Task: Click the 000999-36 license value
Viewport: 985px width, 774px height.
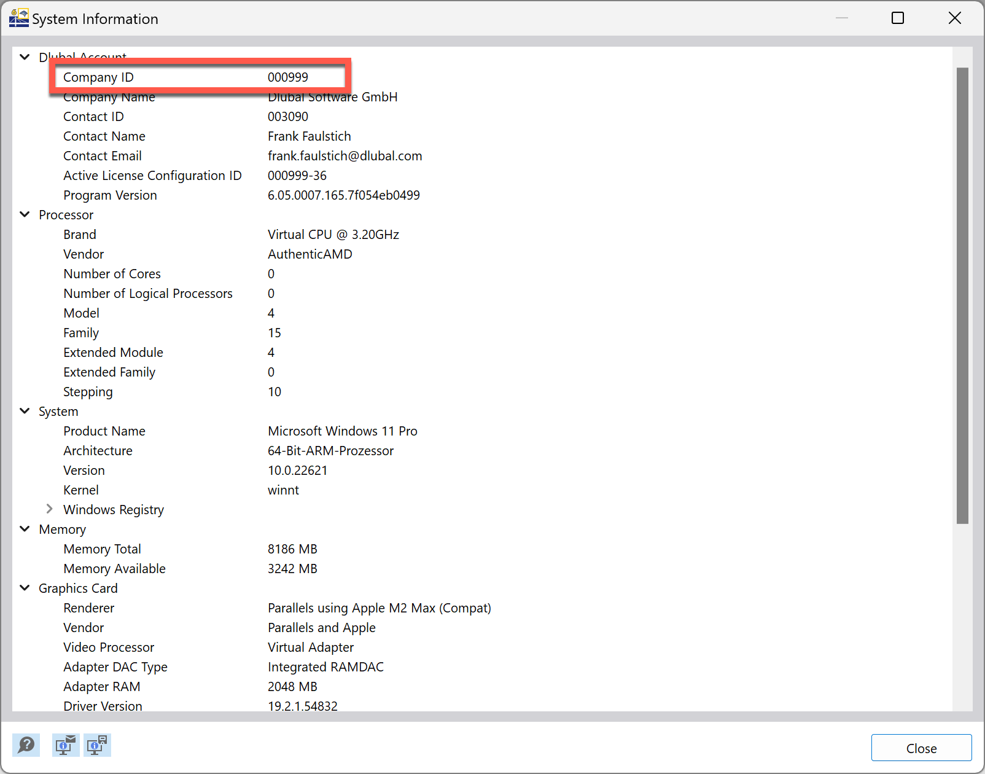Action: (x=297, y=176)
